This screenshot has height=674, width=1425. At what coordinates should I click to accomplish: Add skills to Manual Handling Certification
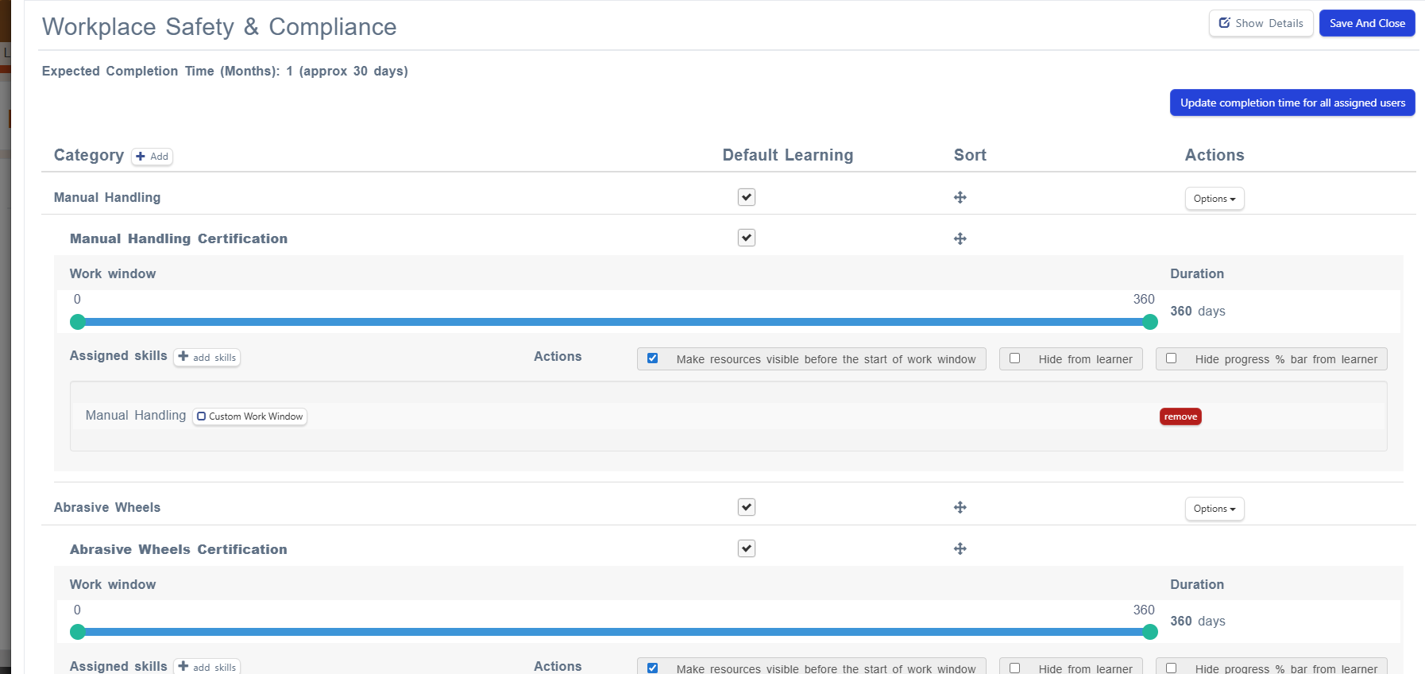[207, 358]
